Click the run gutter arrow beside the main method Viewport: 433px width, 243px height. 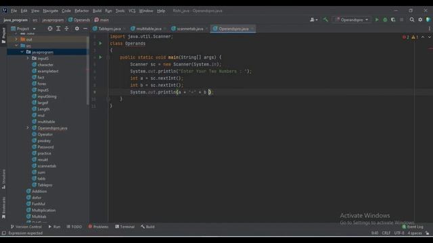click(100, 57)
